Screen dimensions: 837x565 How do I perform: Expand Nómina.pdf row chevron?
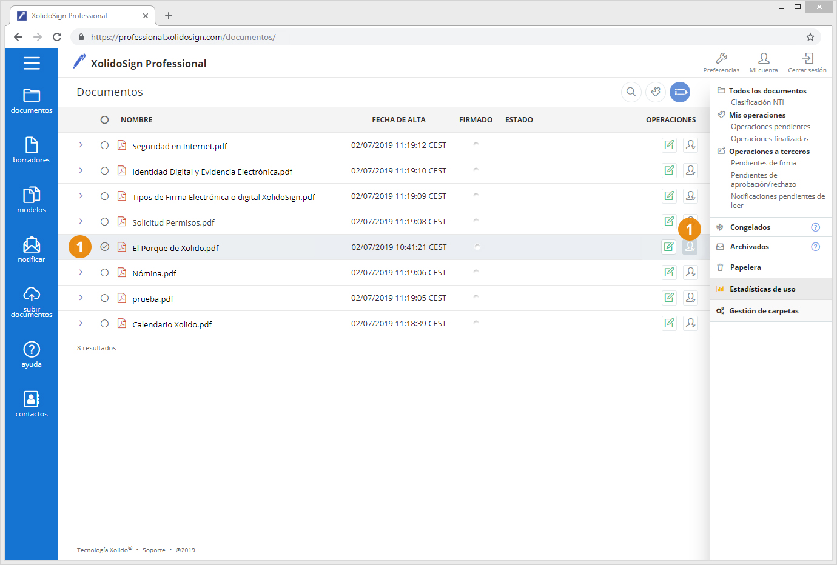pos(81,272)
